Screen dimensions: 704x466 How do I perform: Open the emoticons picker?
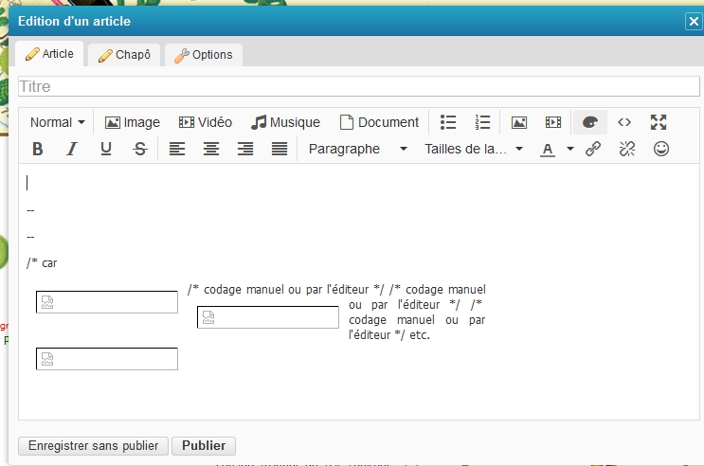(x=661, y=149)
